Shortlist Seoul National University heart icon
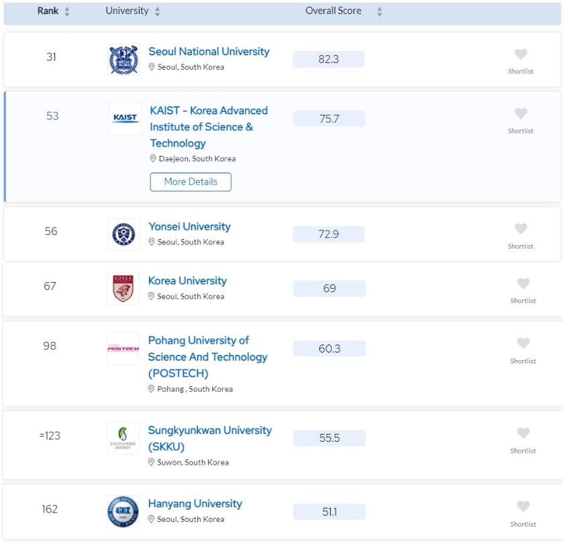The width and height of the screenshot is (565, 542). click(521, 54)
